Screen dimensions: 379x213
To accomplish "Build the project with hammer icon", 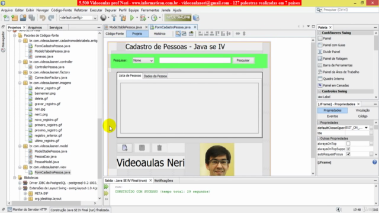I will (114, 18).
